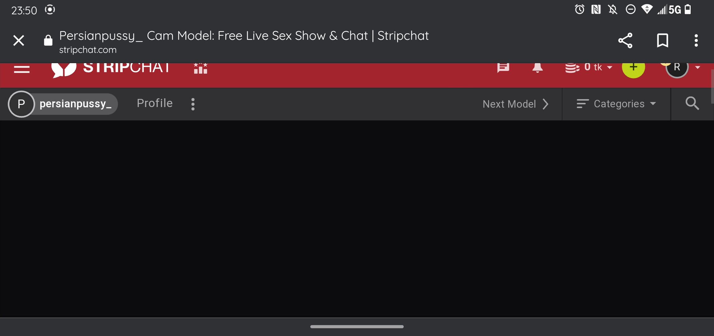
Task: Expand the Categories dropdown
Action: coord(616,104)
